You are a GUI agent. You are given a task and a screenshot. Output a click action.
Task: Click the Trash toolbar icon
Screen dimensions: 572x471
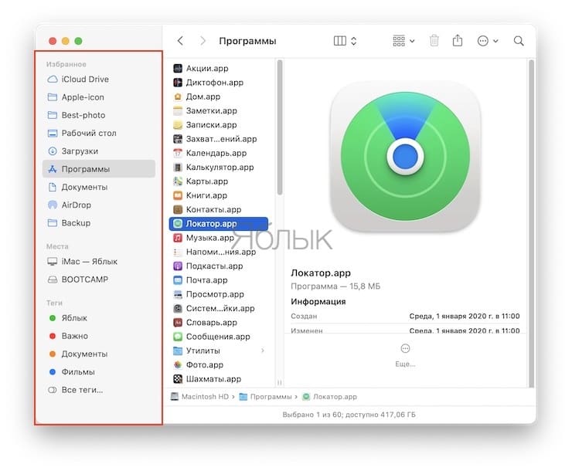coord(434,40)
